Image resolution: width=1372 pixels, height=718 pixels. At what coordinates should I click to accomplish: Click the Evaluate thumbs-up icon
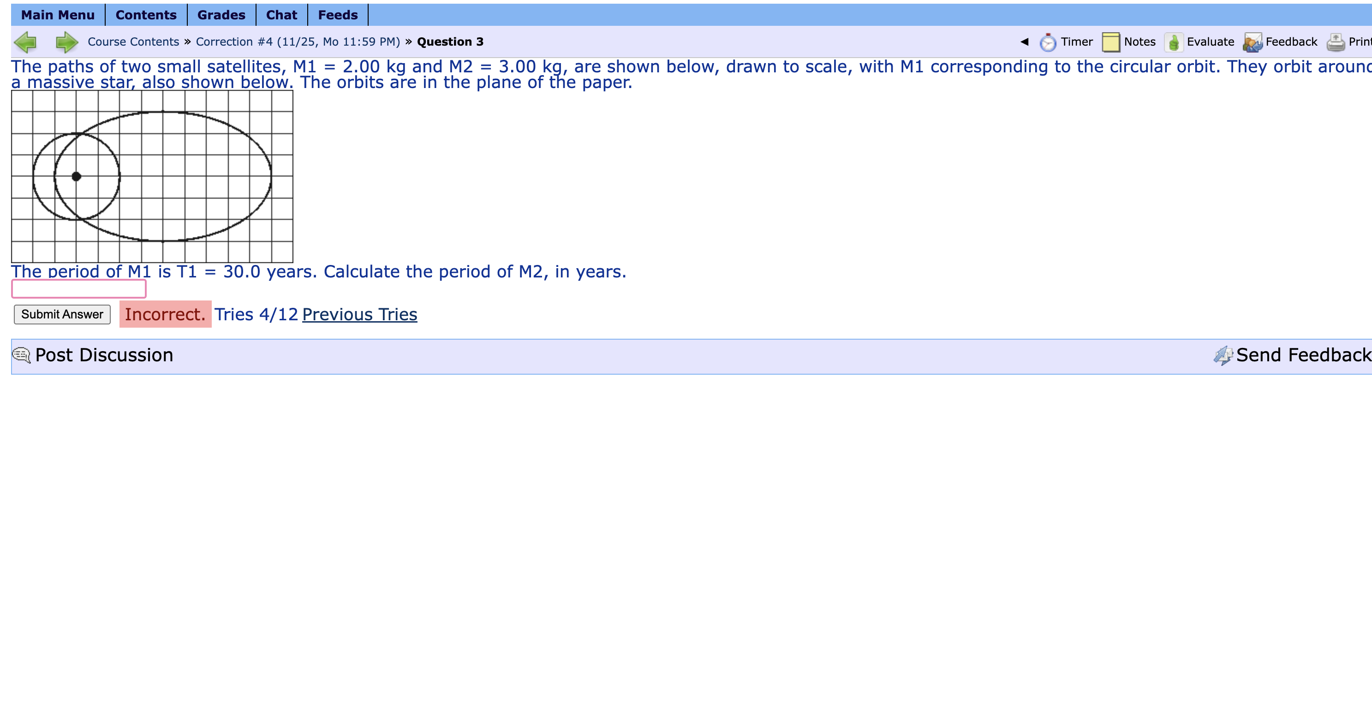tap(1173, 42)
